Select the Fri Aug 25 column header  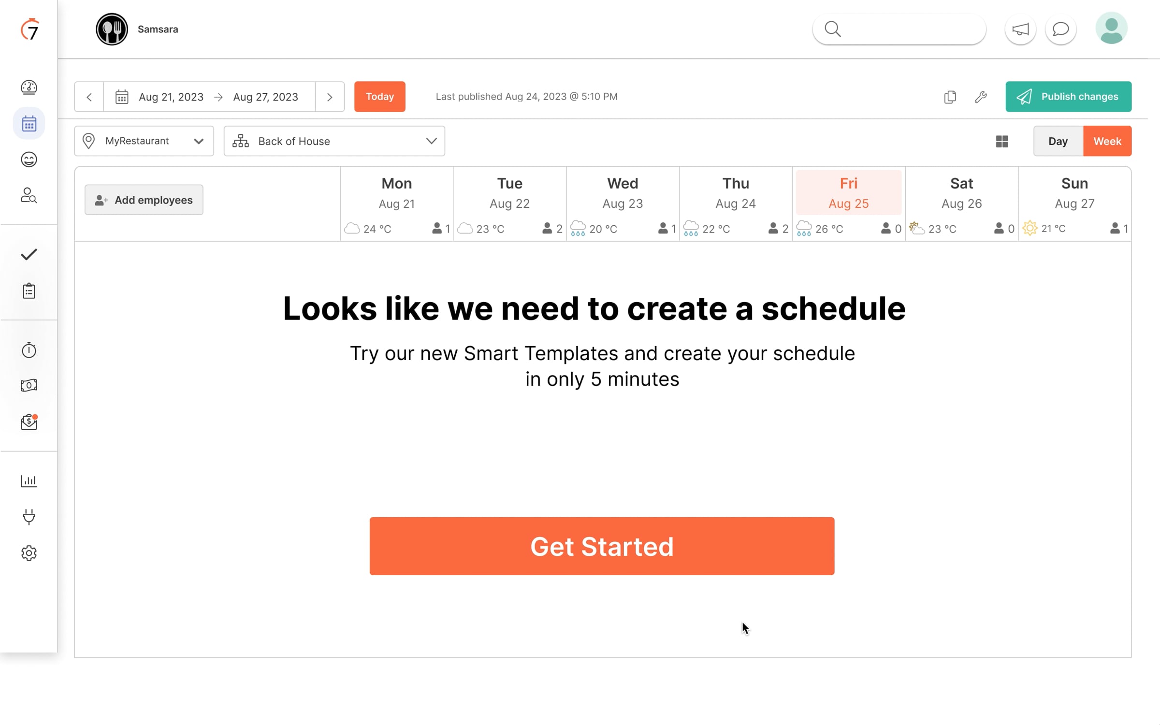[849, 192]
